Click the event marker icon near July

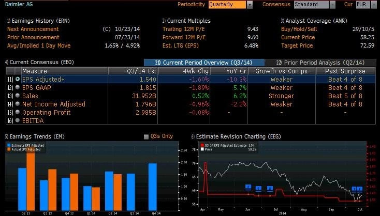click(x=270, y=188)
